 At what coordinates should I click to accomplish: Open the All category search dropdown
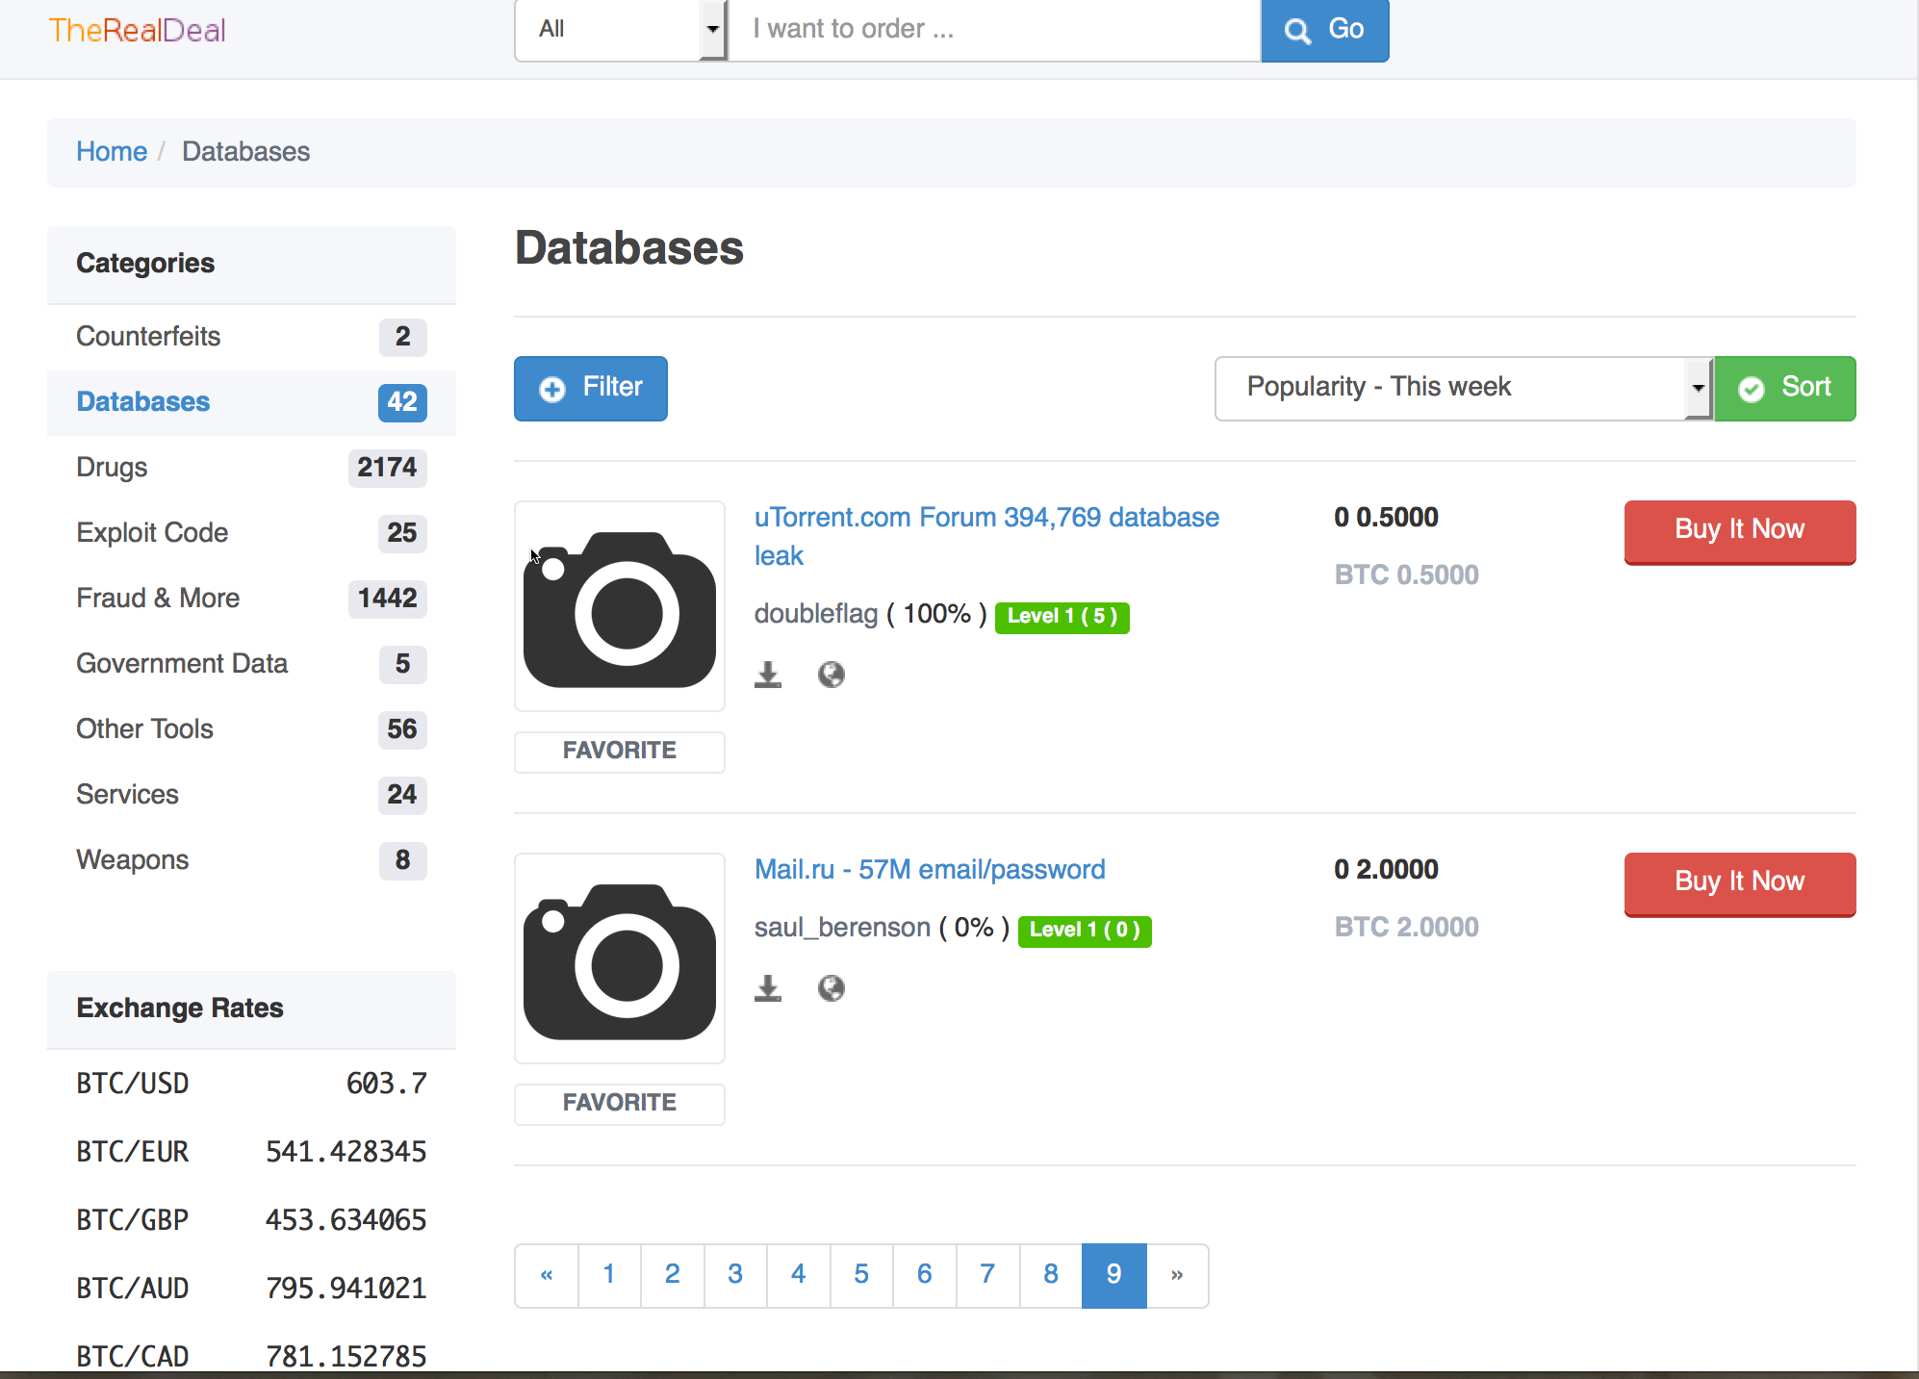click(x=621, y=30)
